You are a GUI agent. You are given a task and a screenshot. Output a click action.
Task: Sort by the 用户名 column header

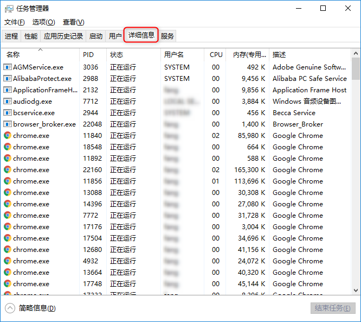point(182,54)
